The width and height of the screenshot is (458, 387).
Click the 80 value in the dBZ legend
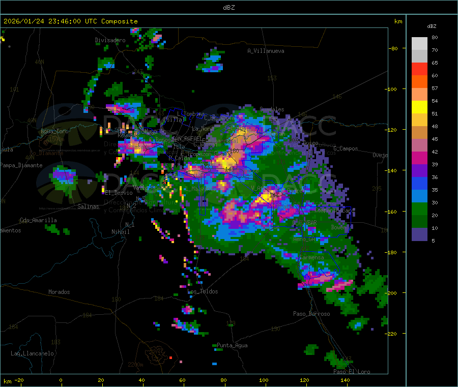click(x=435, y=37)
